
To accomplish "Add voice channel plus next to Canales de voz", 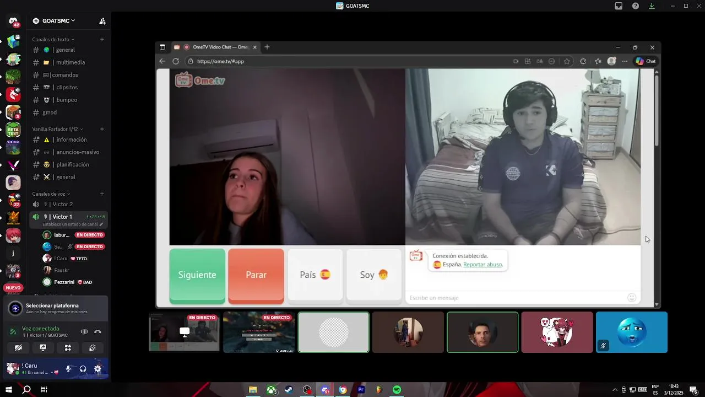I will coord(102,194).
